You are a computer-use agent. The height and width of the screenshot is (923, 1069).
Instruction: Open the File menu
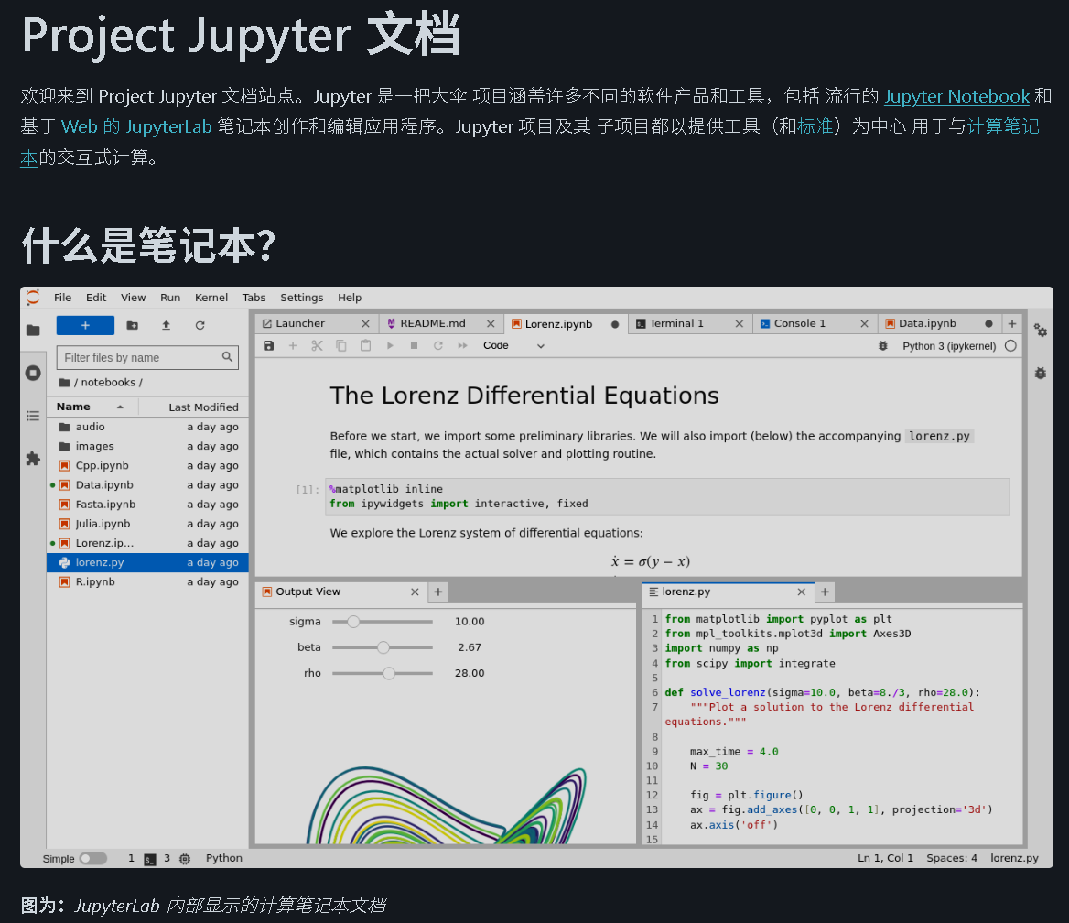(63, 298)
